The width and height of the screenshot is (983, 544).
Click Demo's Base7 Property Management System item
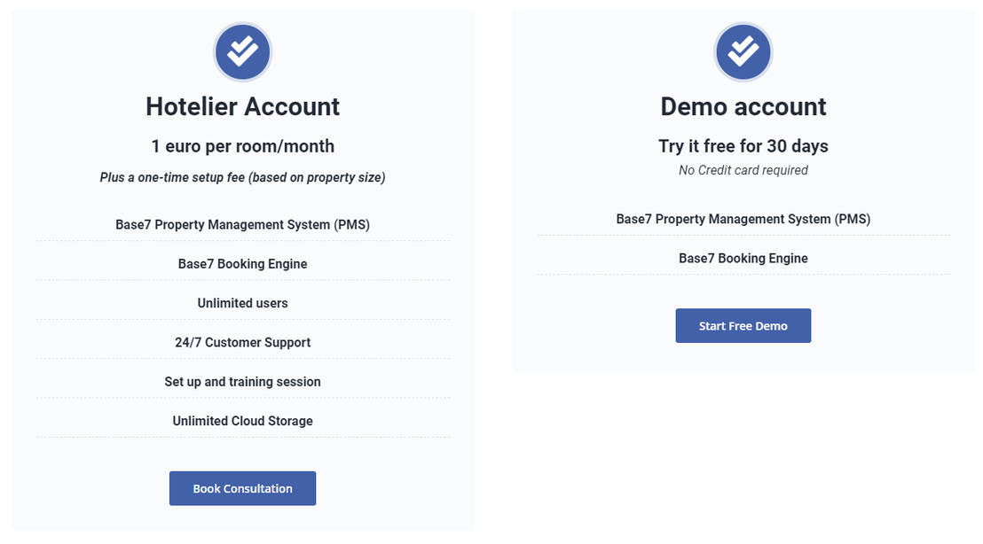pyautogui.click(x=743, y=219)
